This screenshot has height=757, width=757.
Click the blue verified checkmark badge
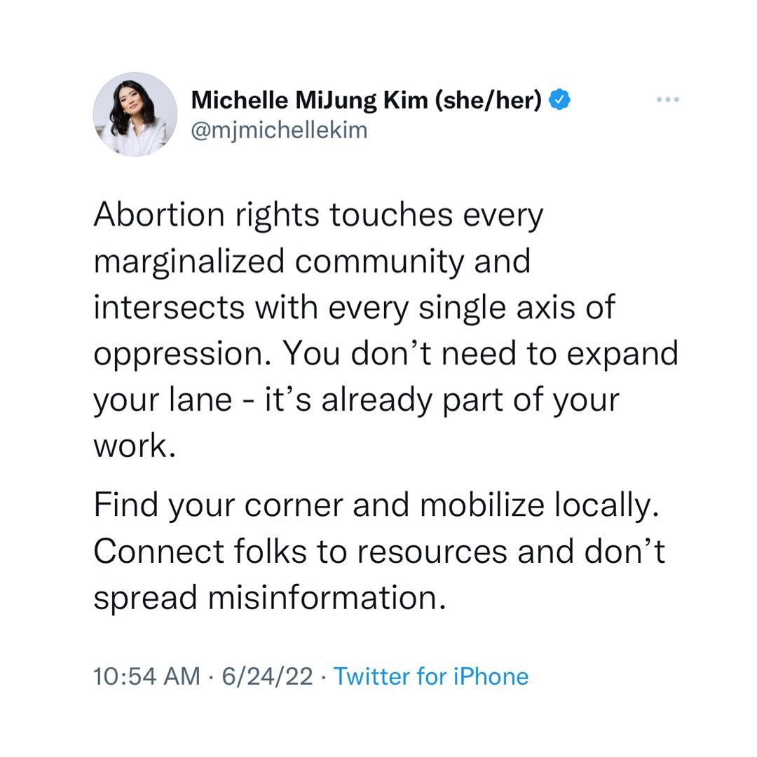559,101
